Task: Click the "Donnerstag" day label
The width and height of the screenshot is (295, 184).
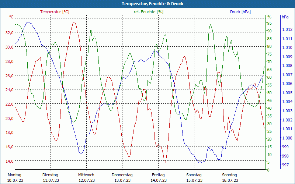Action: pos(122,175)
